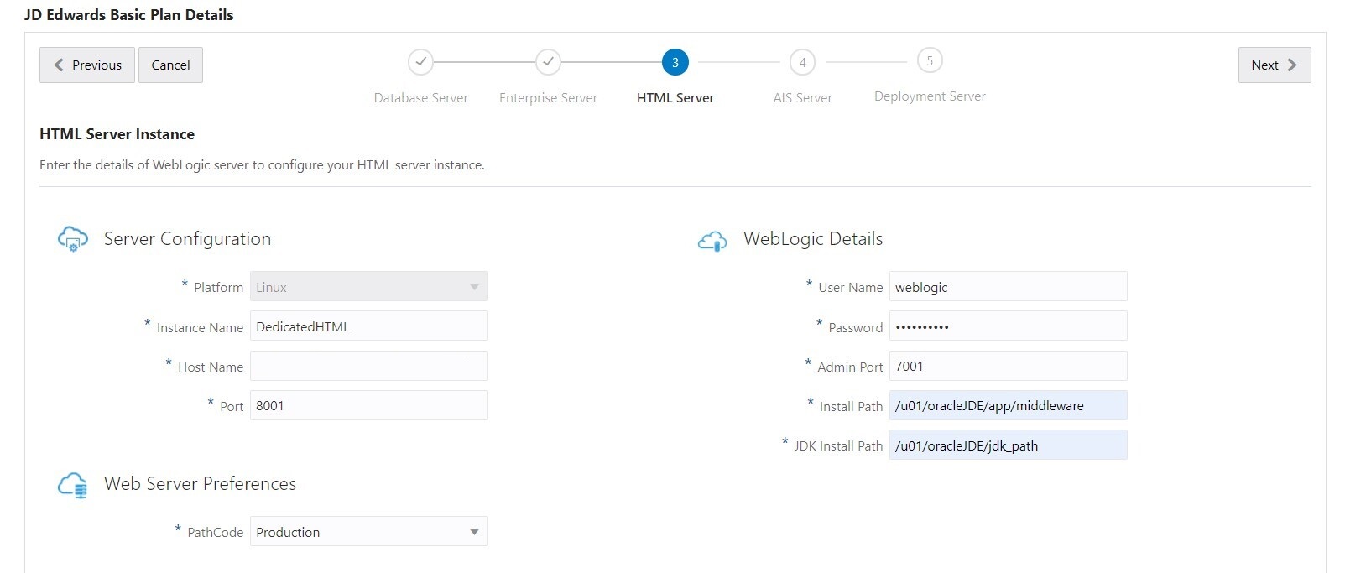The image size is (1345, 573).
Task: Click the Instance Name label
Action: point(200,327)
